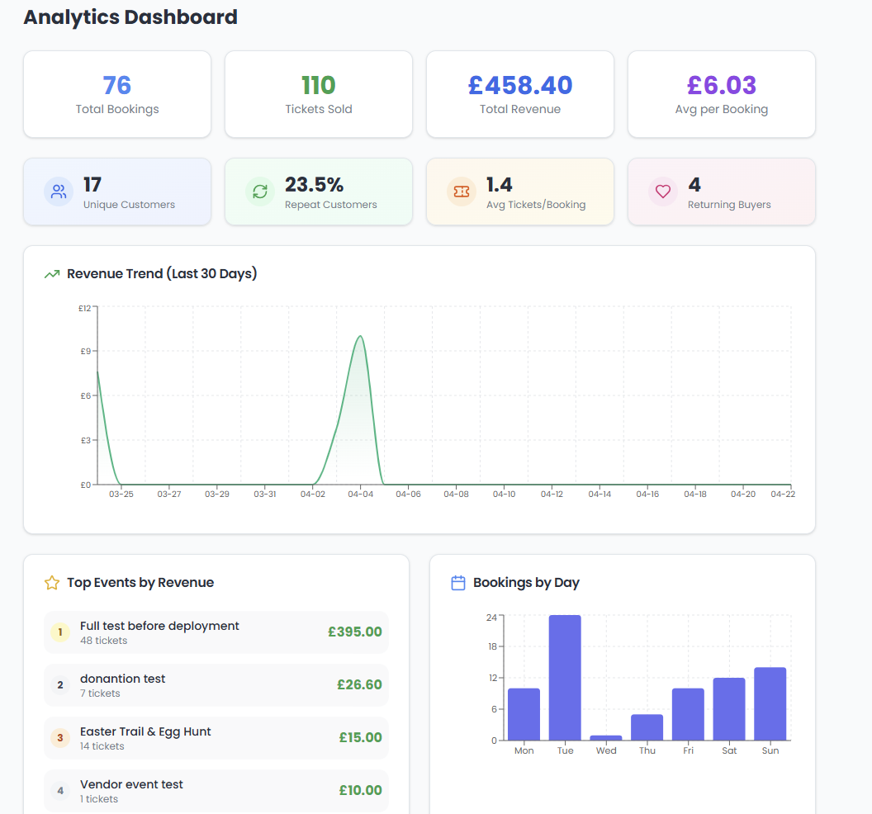Screen dimensions: 872x814
Task: Click the Bookings by Day calendar icon
Action: 458,583
